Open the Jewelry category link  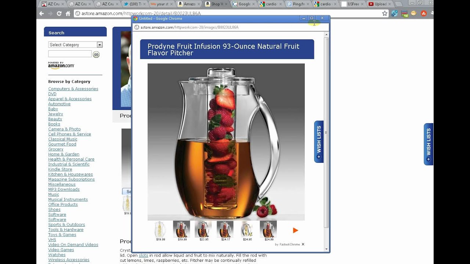pos(55,114)
